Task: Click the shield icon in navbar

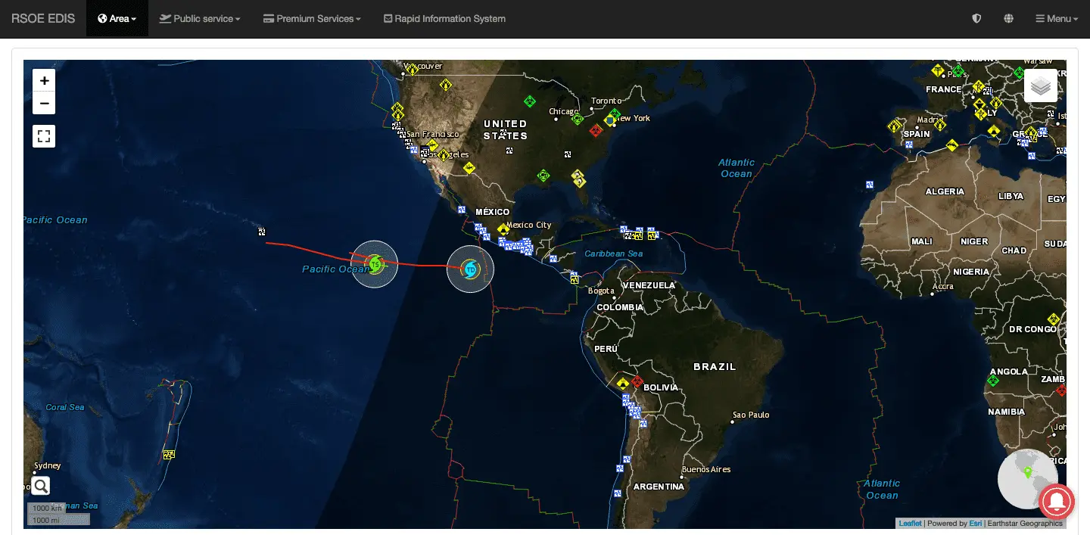Action: 976,19
